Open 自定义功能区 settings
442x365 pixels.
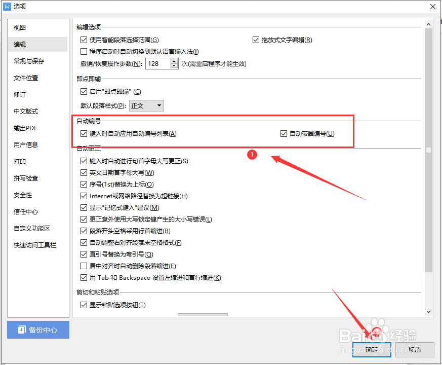pyautogui.click(x=32, y=228)
